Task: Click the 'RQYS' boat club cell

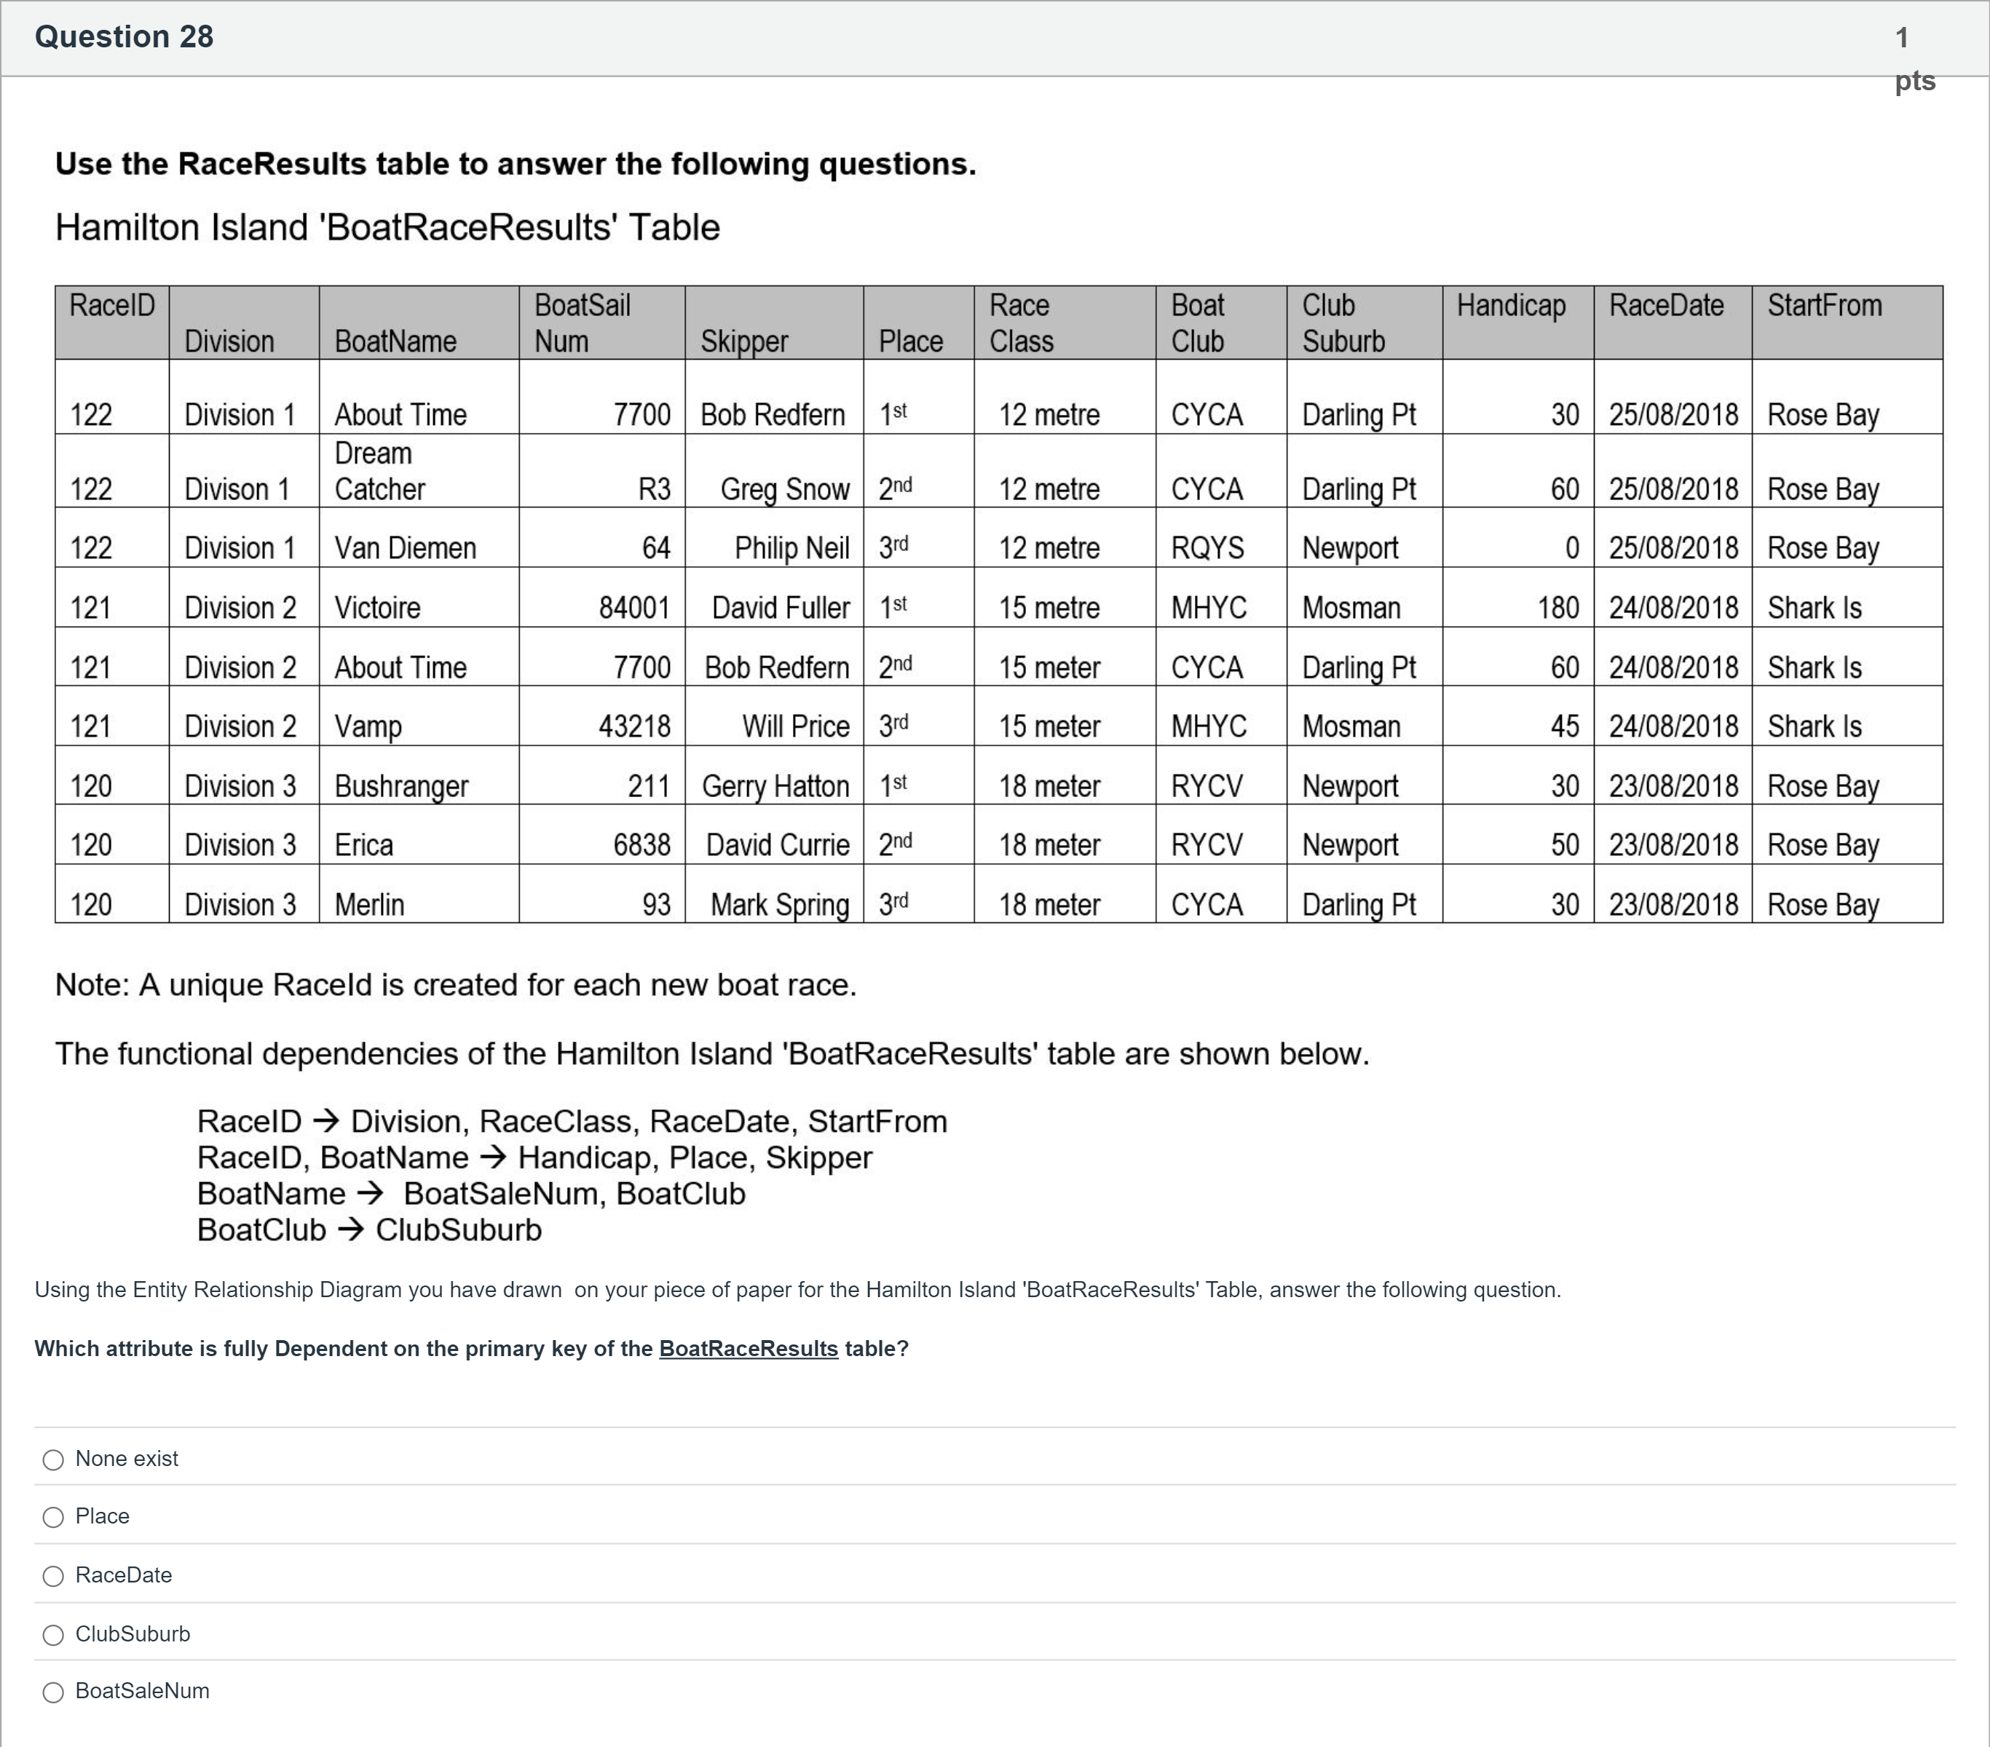Action: point(1207,548)
